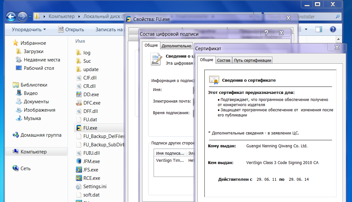The width and height of the screenshot is (352, 202).
Task: Open the Explorer help icon
Action: click(333, 29)
